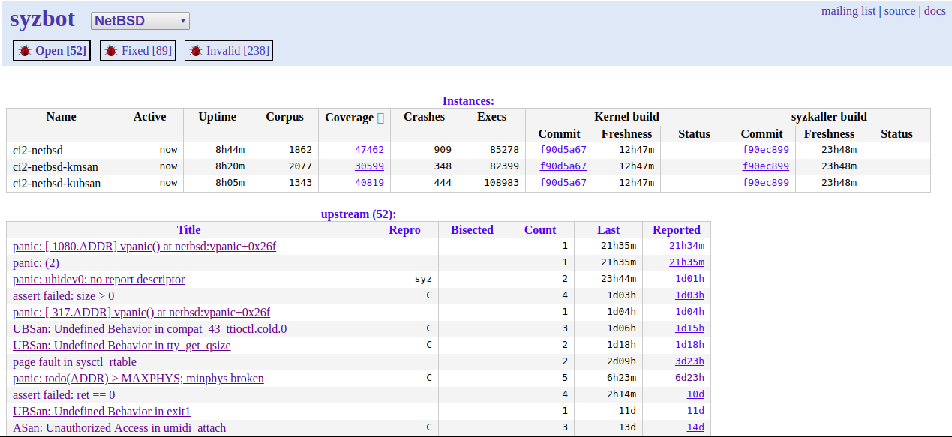
Task: Open reported link 3d23h
Action: click(x=689, y=361)
